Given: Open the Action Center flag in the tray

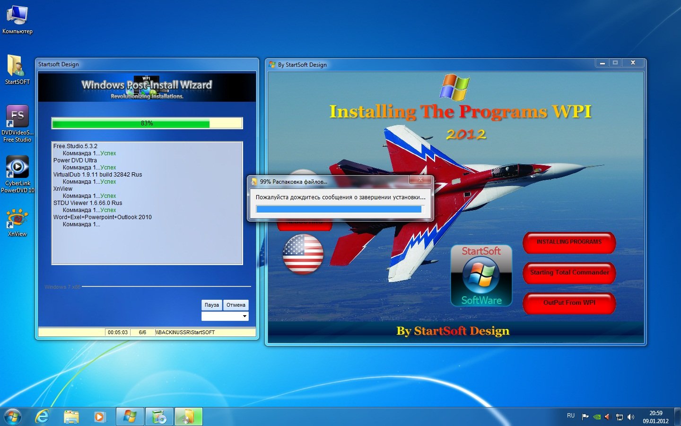Looking at the screenshot, I should tap(585, 417).
